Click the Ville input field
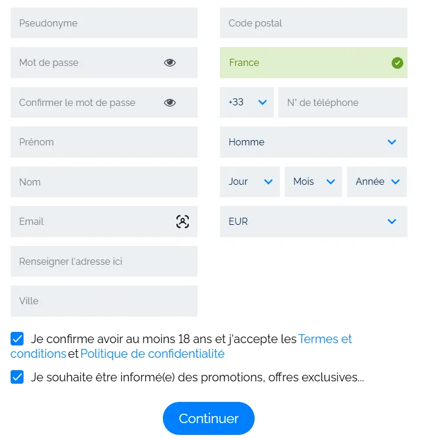Viewport: 421px width, 439px height. pos(103,301)
